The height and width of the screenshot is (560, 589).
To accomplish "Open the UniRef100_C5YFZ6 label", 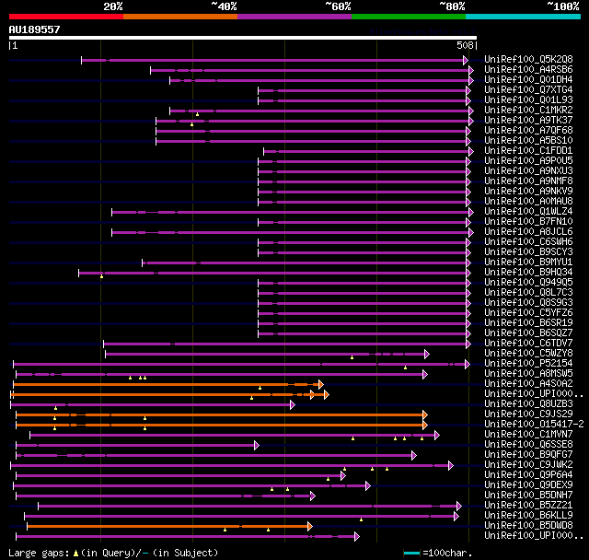I will click(528, 313).
